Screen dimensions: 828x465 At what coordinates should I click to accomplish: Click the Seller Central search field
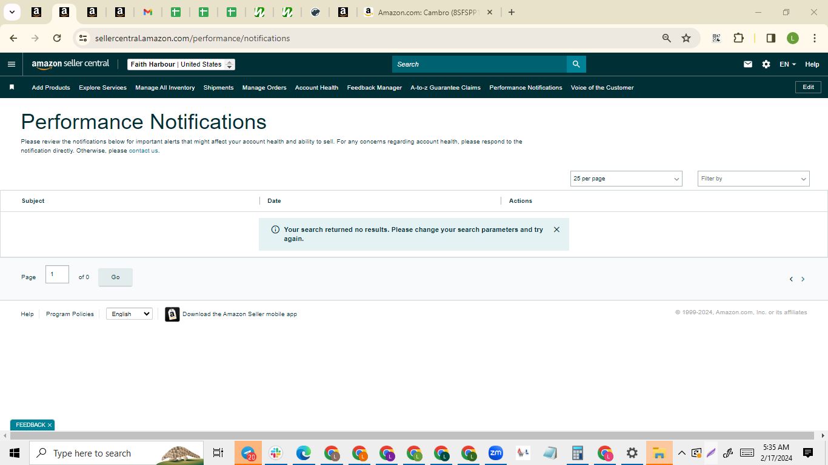[479, 64]
